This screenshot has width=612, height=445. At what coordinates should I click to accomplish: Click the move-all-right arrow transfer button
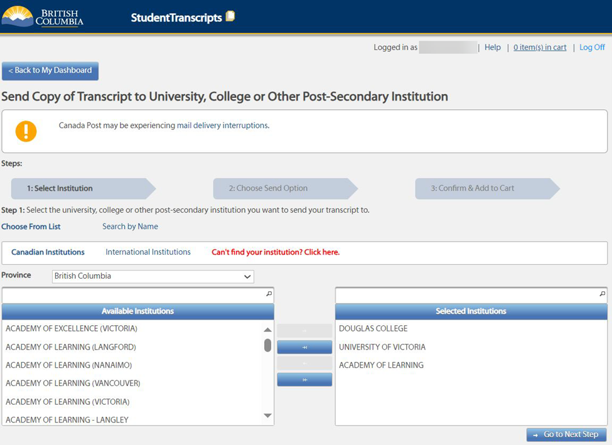pos(304,346)
